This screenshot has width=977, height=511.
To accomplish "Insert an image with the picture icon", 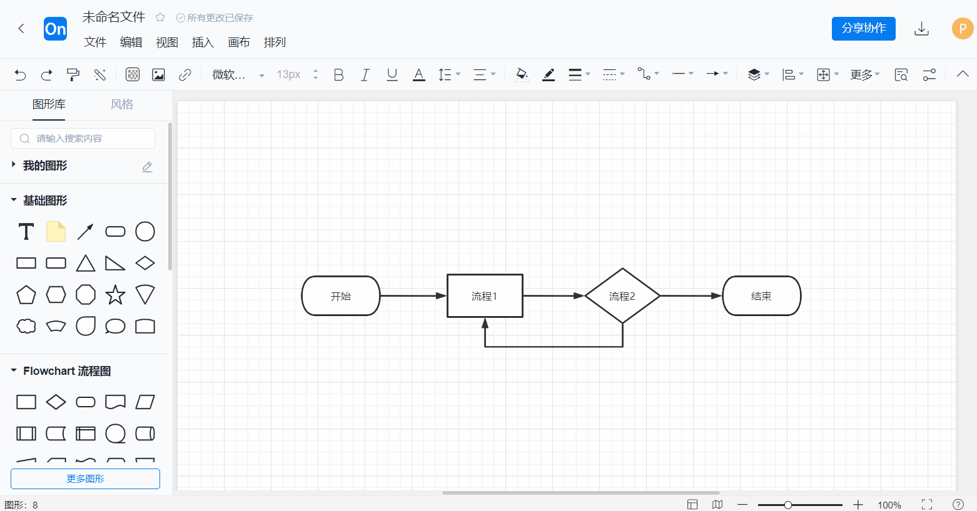I will point(158,75).
